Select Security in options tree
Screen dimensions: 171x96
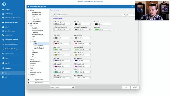click(x=32, y=66)
